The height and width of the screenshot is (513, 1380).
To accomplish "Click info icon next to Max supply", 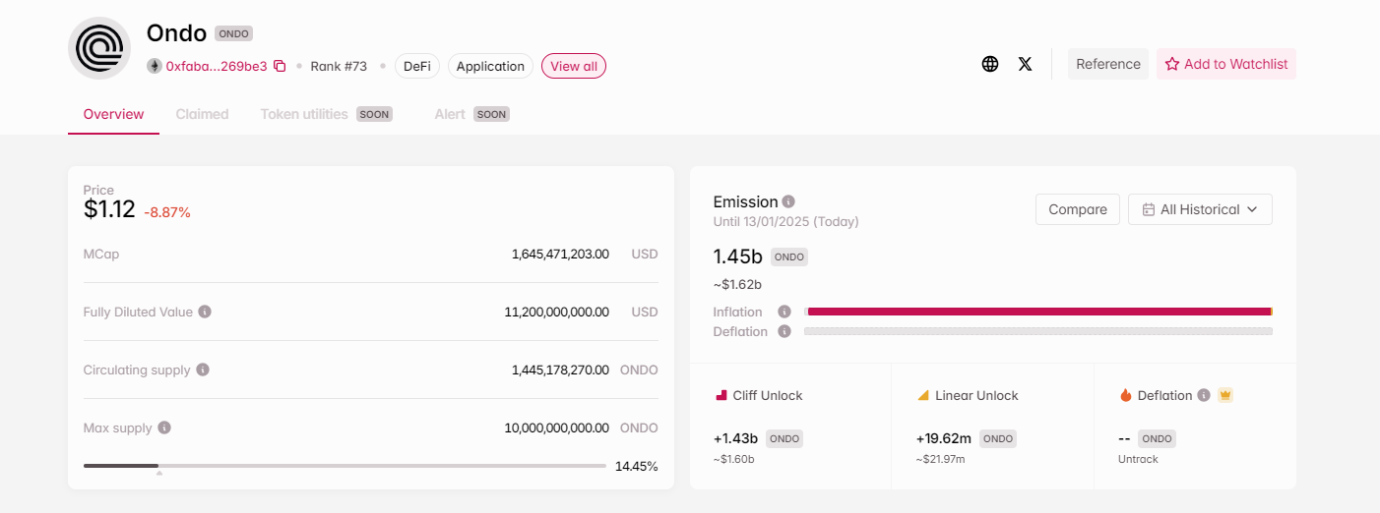I will pyautogui.click(x=164, y=427).
